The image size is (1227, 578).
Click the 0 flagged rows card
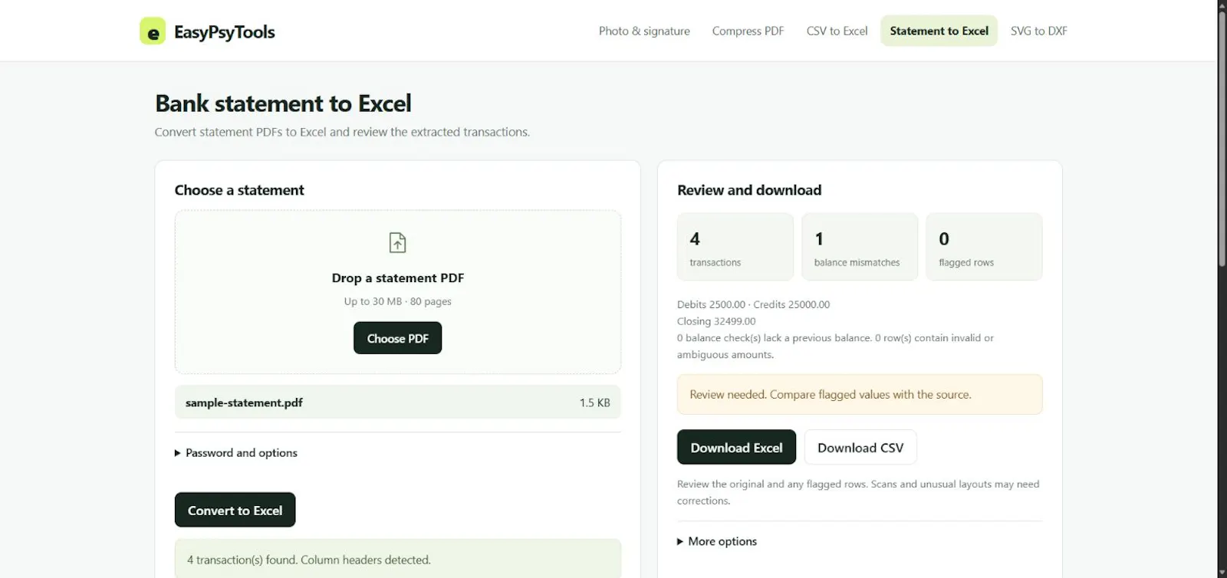pos(984,247)
